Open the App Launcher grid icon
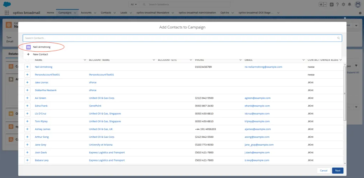Screen dimensions: 364x178 7,12
